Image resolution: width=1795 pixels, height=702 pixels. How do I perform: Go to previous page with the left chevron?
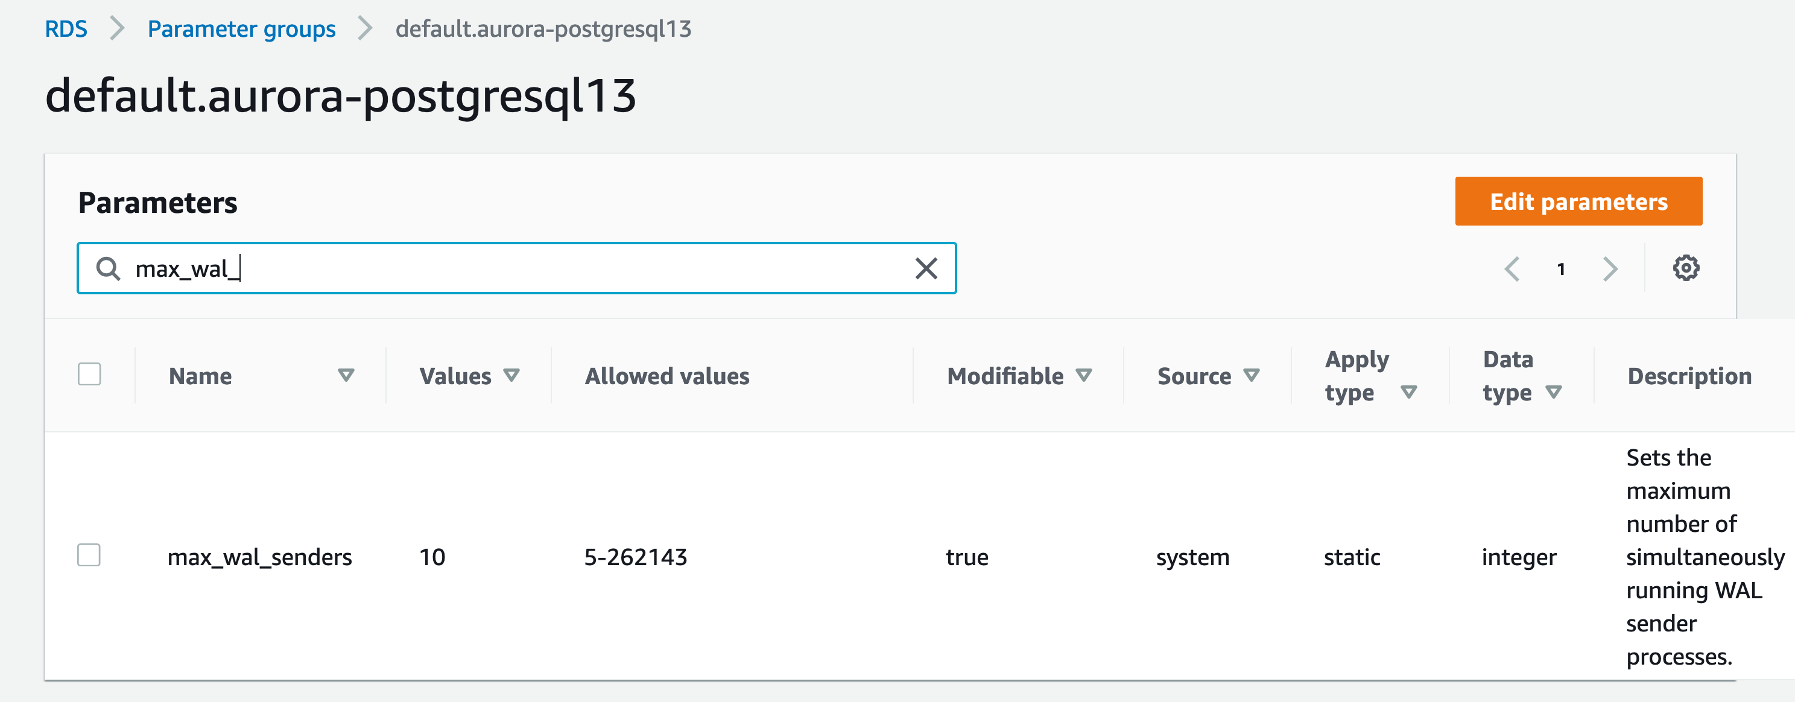tap(1512, 268)
